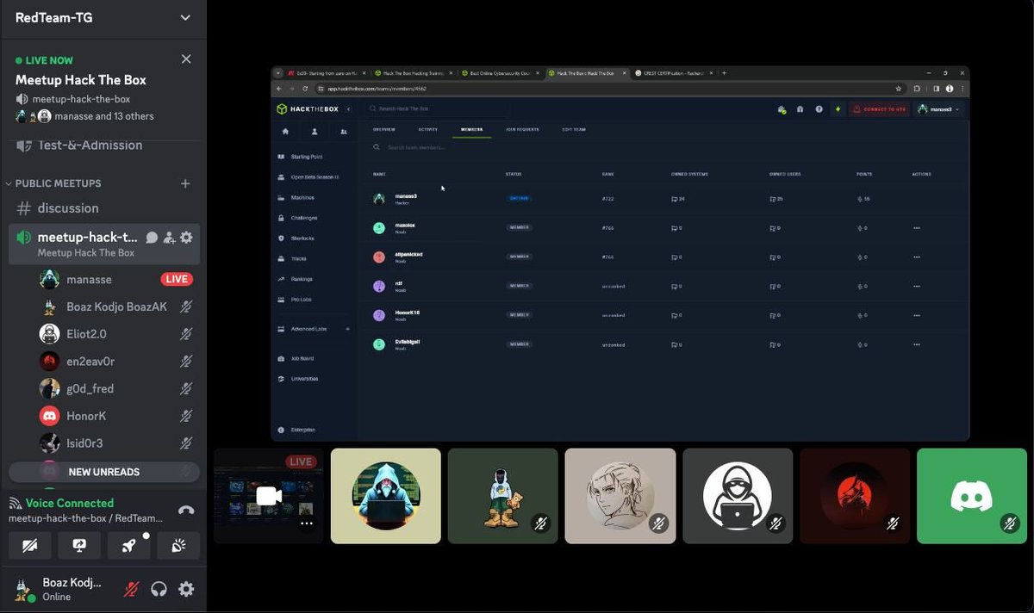Click the Activity tab in shared stream
1034x613 pixels.
427,130
